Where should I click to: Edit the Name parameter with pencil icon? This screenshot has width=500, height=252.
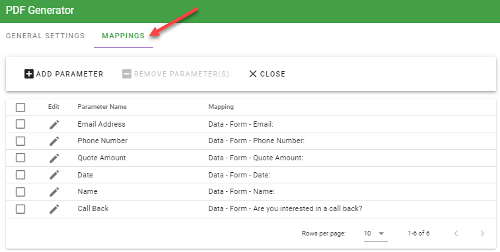54,192
